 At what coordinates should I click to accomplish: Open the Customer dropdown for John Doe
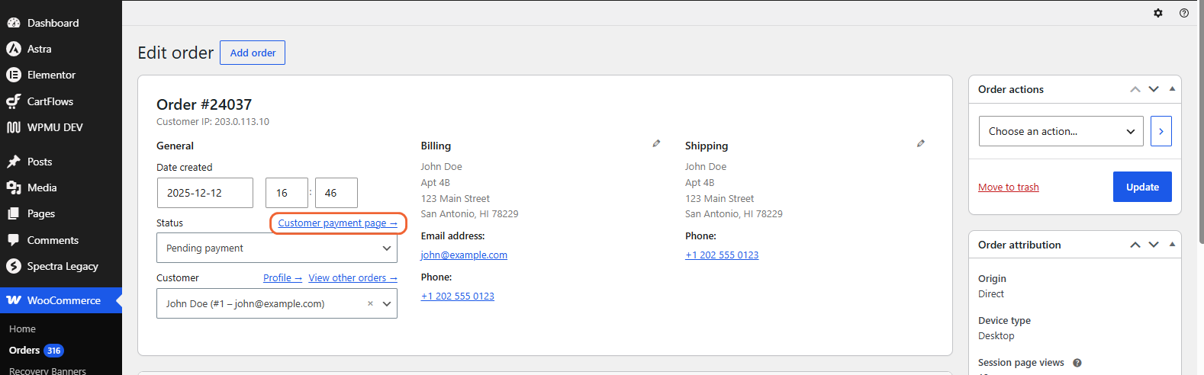277,303
